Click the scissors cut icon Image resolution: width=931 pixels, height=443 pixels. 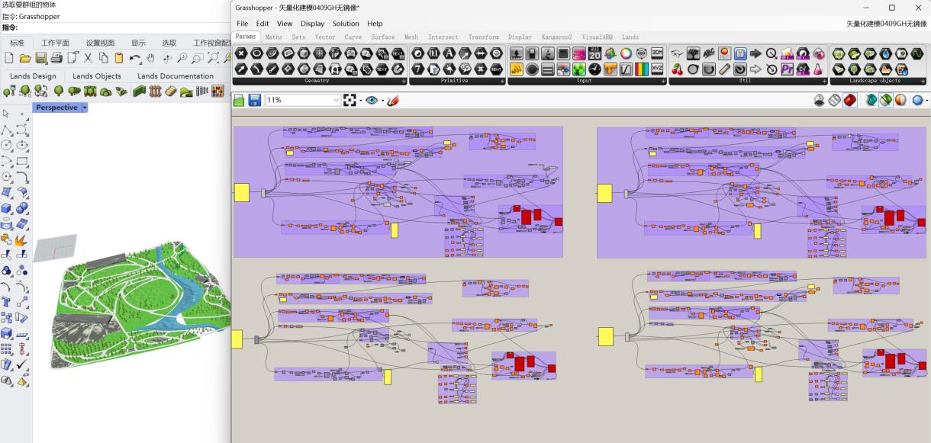[89, 58]
